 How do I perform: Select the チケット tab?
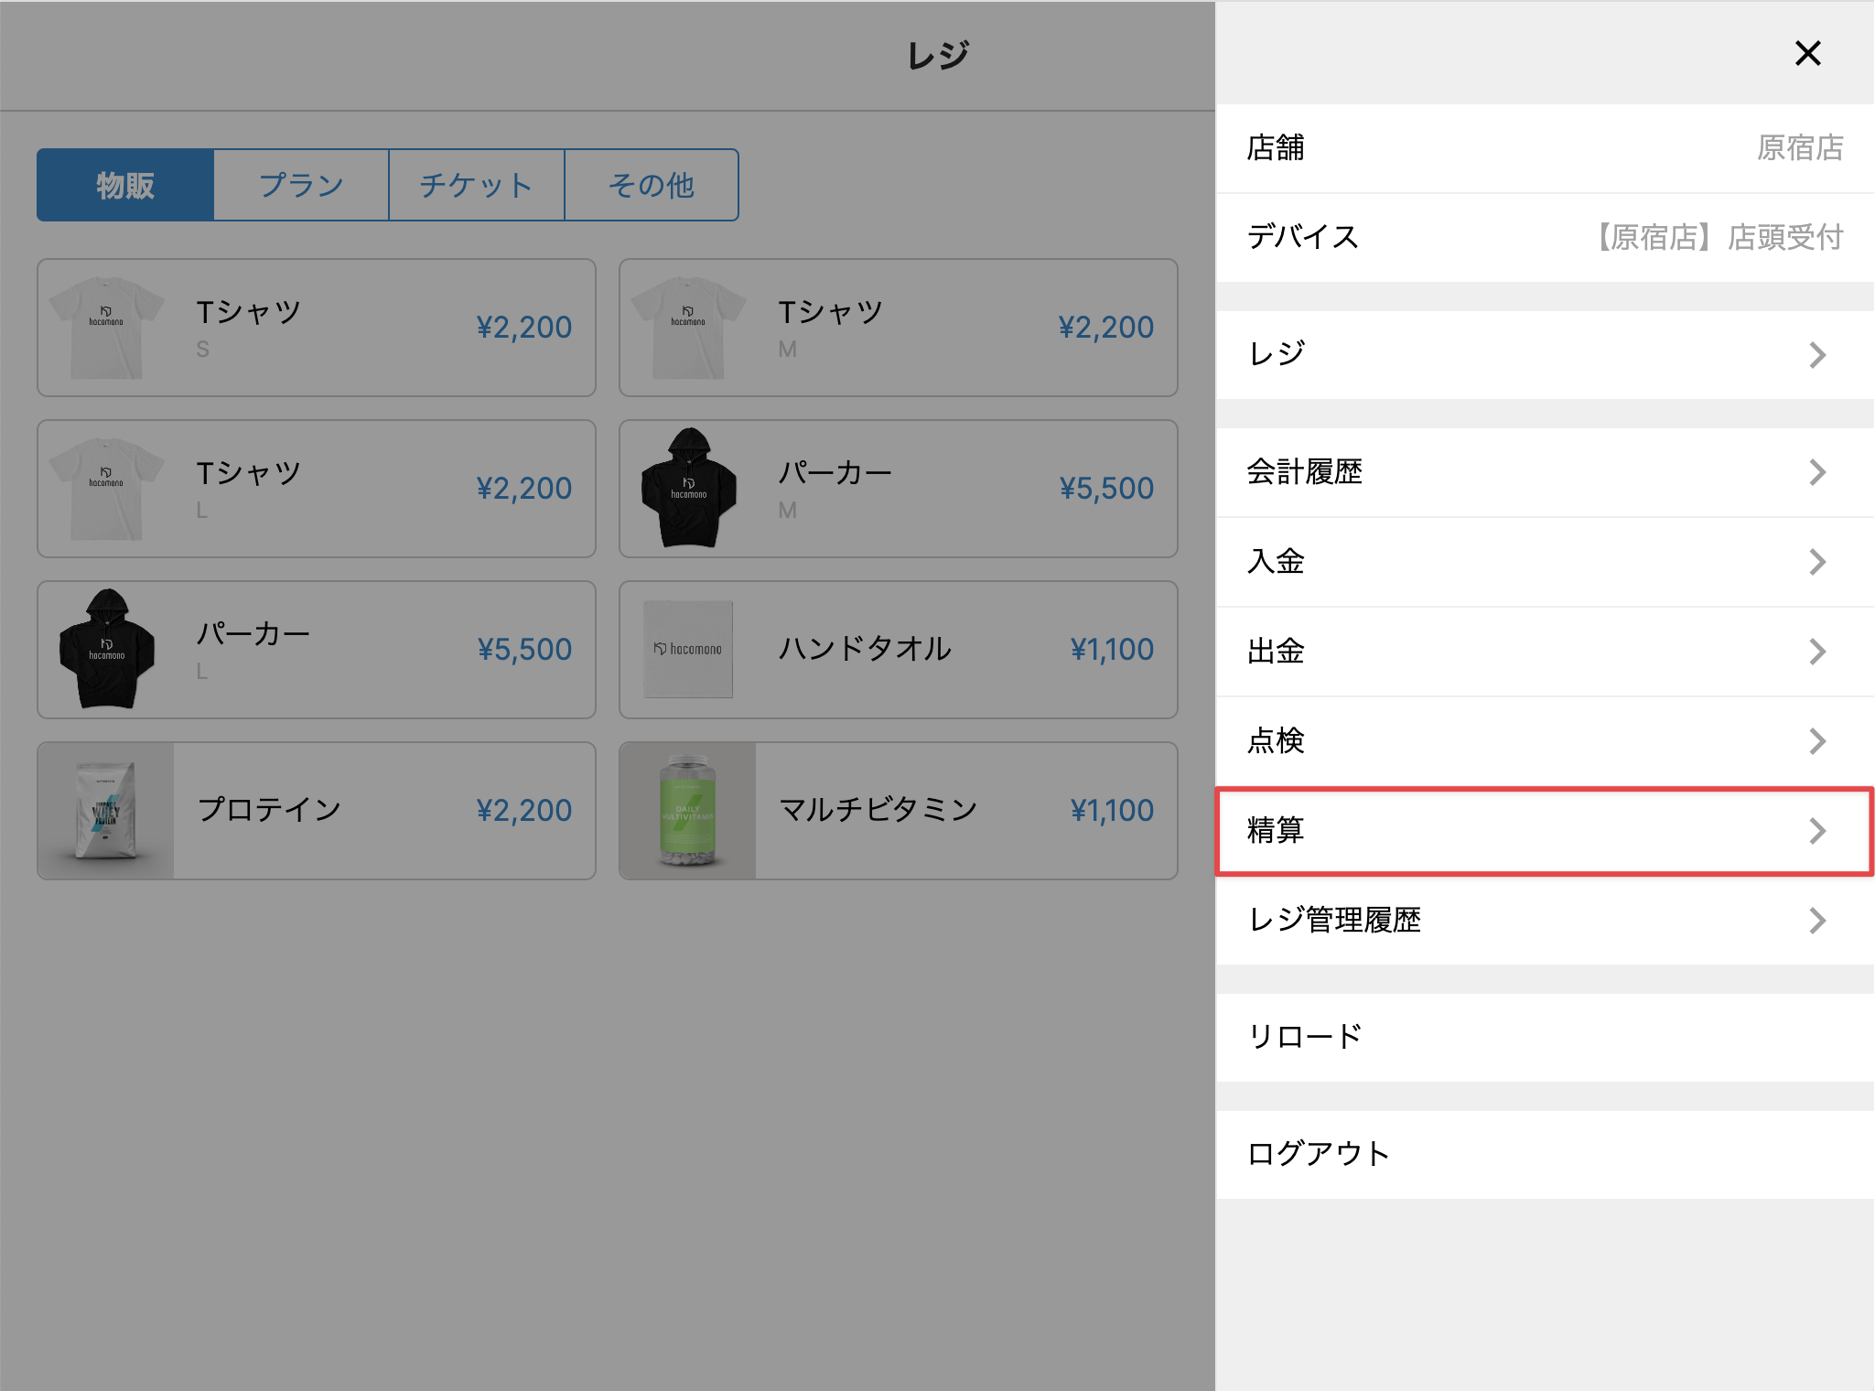coord(476,185)
